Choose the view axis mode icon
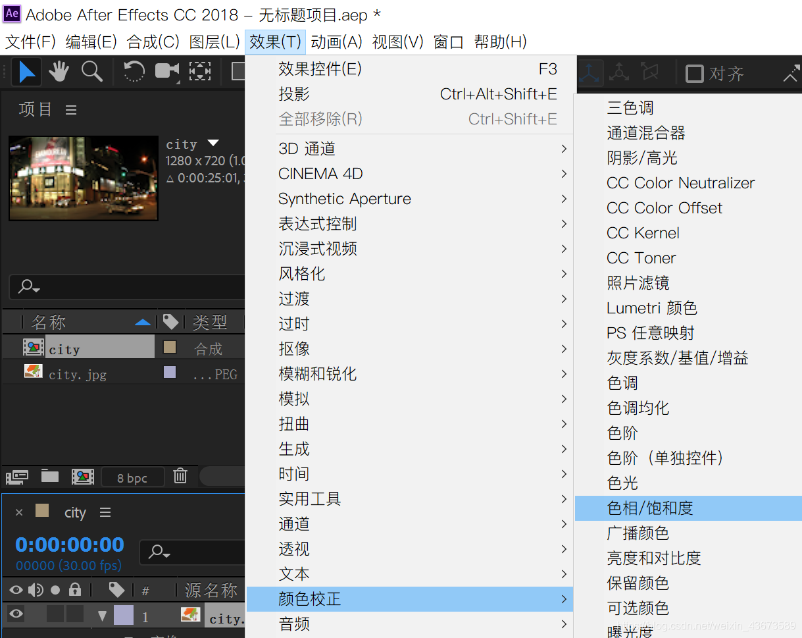This screenshot has width=802, height=638. (x=649, y=72)
